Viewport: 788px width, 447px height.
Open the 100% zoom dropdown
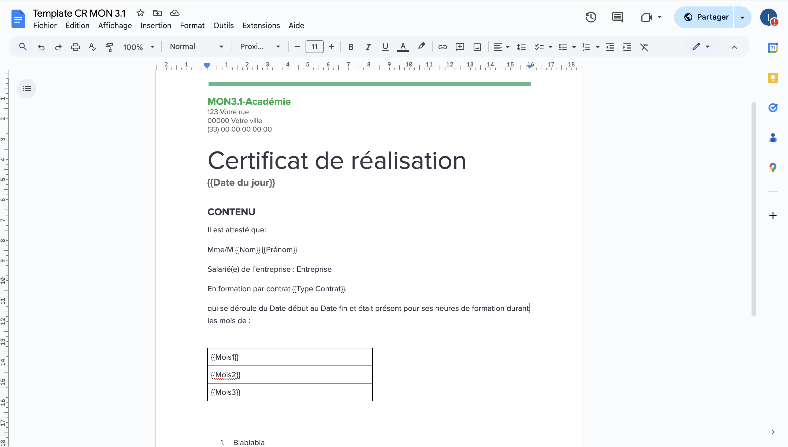138,47
